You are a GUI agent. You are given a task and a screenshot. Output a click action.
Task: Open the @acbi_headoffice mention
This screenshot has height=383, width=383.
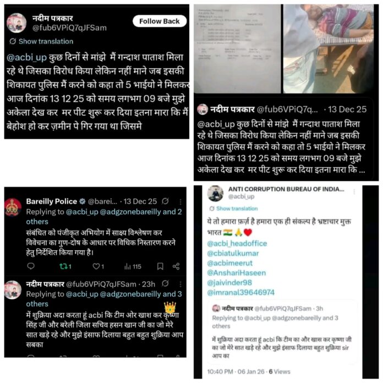tap(237, 244)
